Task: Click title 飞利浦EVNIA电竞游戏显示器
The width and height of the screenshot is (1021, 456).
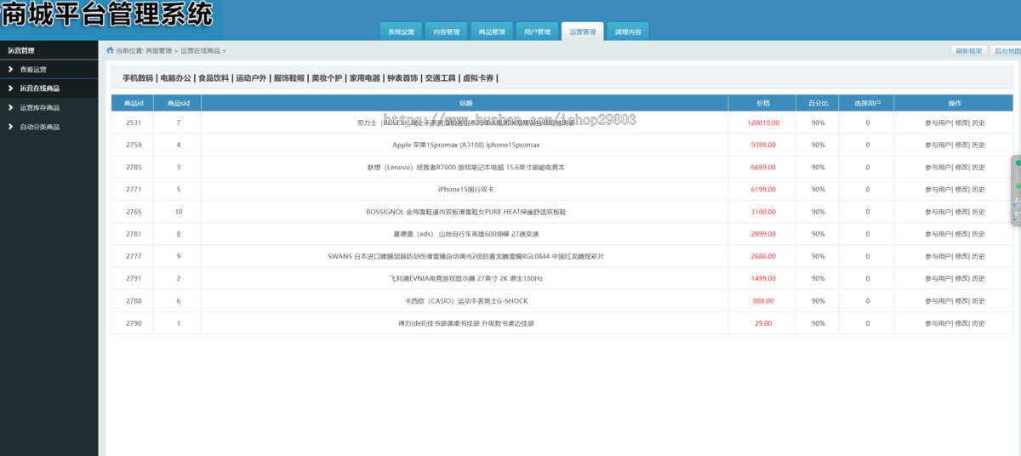Action: (x=465, y=278)
